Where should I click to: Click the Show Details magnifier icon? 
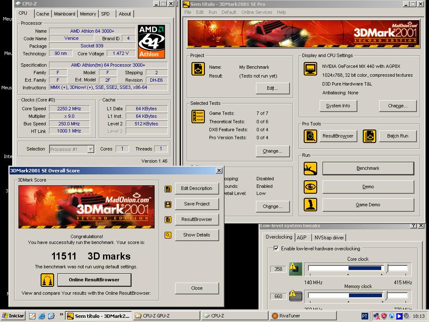pyautogui.click(x=168, y=235)
